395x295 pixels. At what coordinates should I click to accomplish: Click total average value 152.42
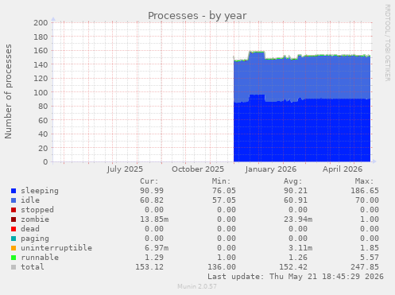pos(293,267)
